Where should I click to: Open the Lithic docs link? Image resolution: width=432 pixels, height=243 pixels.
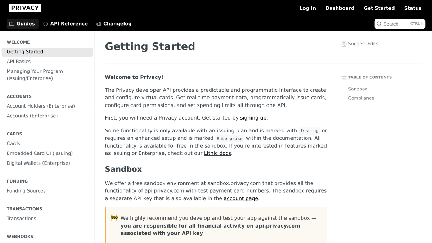(x=217, y=153)
